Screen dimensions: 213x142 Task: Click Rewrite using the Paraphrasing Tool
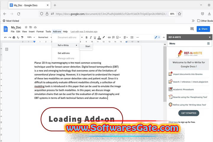tap(188, 97)
